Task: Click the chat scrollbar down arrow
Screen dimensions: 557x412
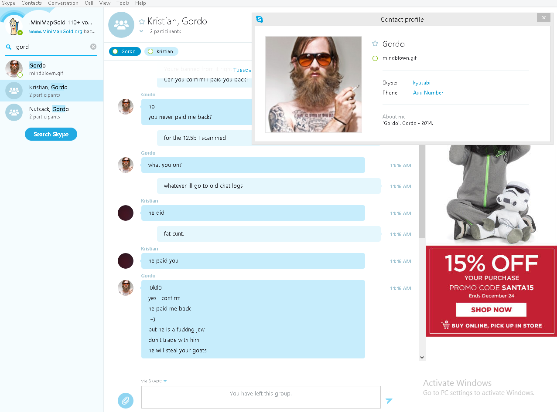Action: point(422,358)
